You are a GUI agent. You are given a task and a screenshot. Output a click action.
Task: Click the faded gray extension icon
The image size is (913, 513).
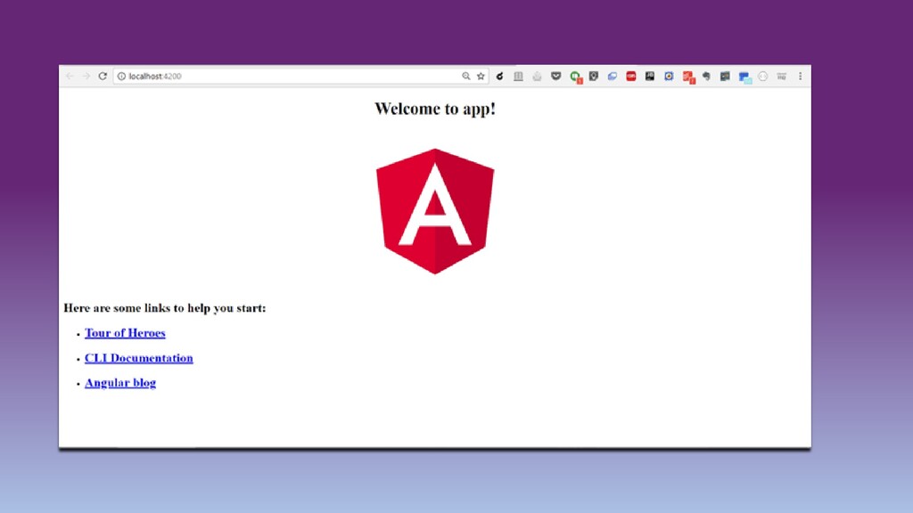point(537,77)
